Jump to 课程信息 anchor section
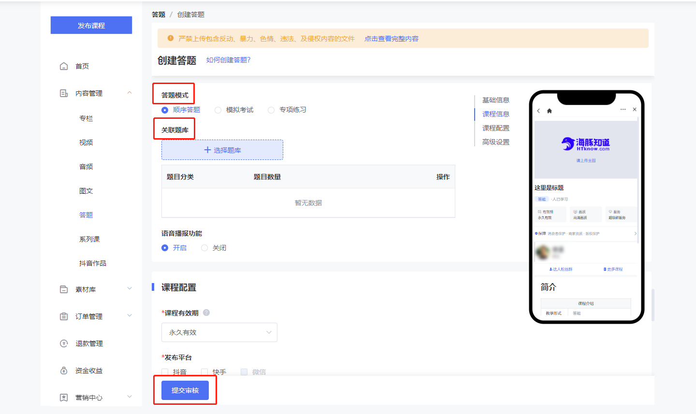The image size is (696, 414). tap(496, 114)
